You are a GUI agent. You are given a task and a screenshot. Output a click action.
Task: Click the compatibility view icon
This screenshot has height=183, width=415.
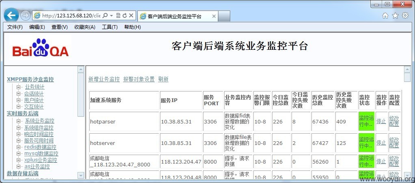[x=118, y=15]
